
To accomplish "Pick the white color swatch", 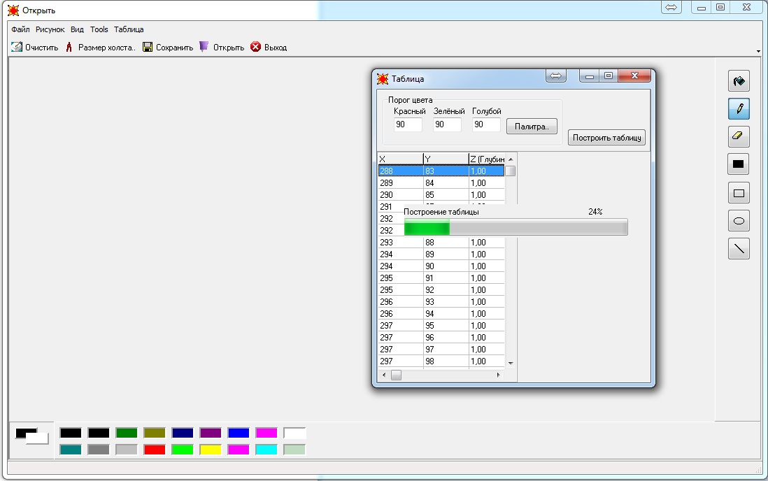I will click(x=294, y=433).
